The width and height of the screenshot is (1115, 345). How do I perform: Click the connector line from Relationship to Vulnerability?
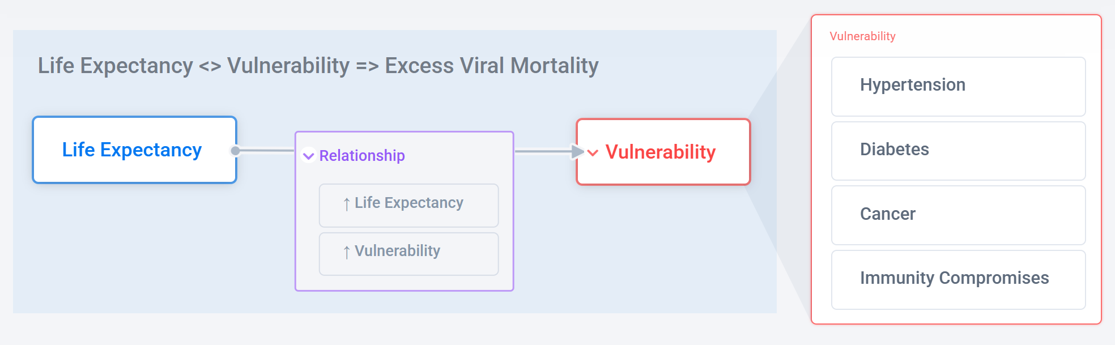[x=543, y=151]
